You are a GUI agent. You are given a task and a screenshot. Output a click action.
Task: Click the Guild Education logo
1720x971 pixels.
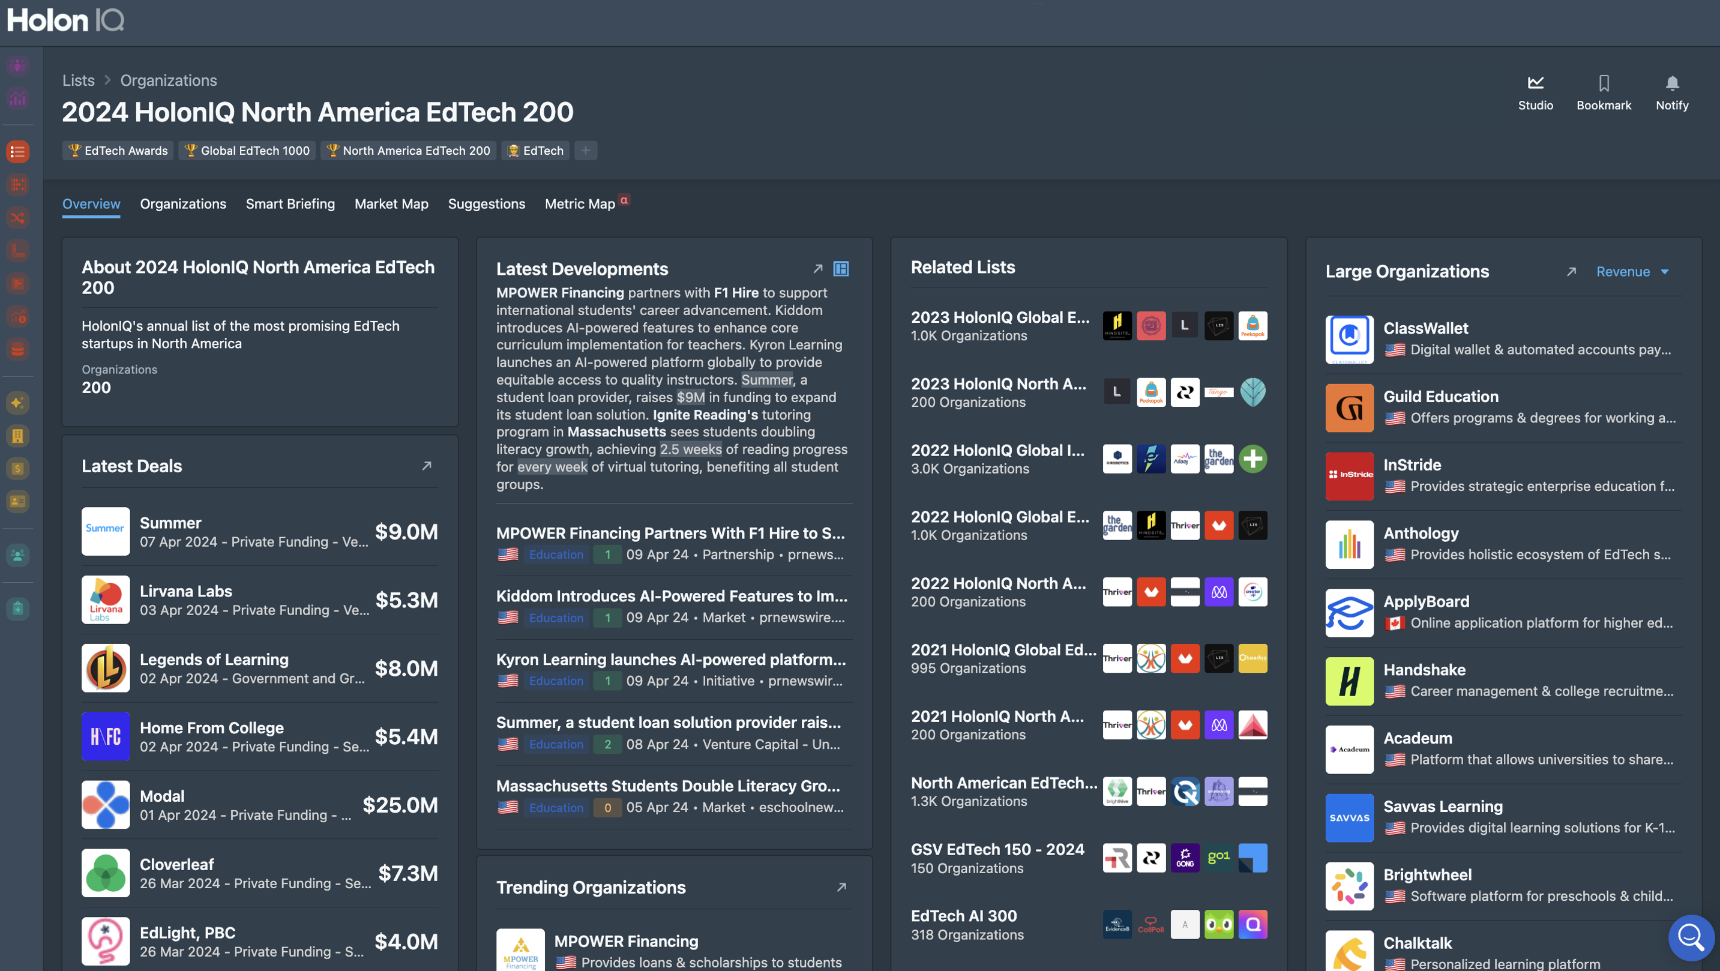[x=1350, y=407]
